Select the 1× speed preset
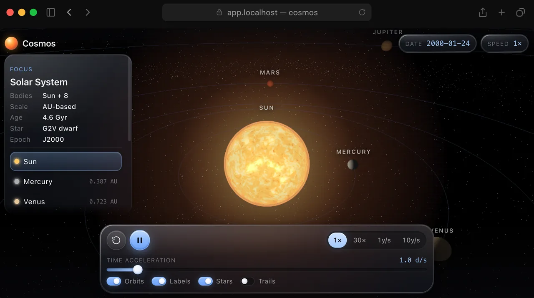 point(338,240)
